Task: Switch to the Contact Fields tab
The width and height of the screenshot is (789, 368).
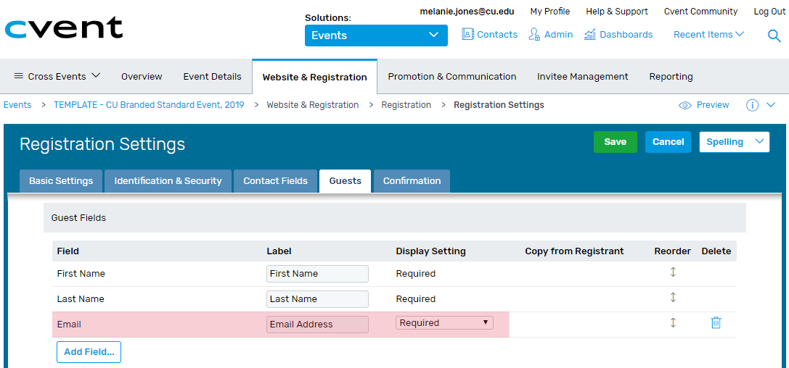Action: point(275,180)
